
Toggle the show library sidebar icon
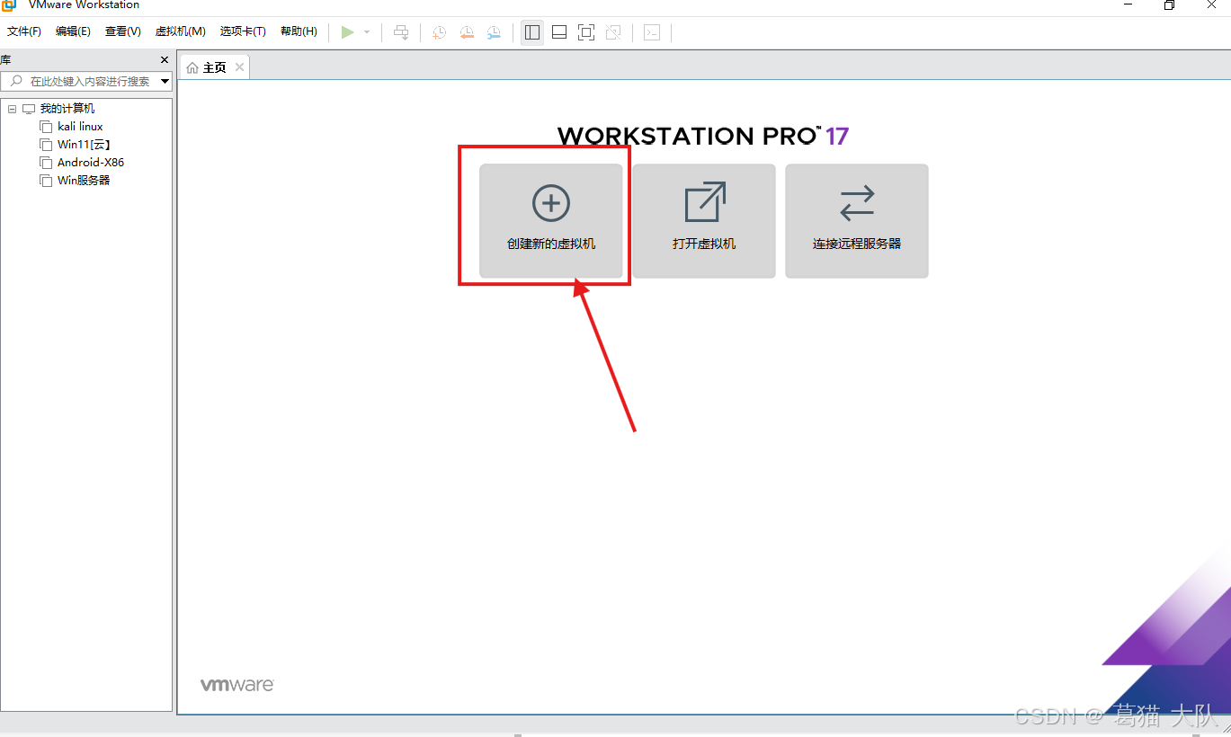click(x=532, y=32)
